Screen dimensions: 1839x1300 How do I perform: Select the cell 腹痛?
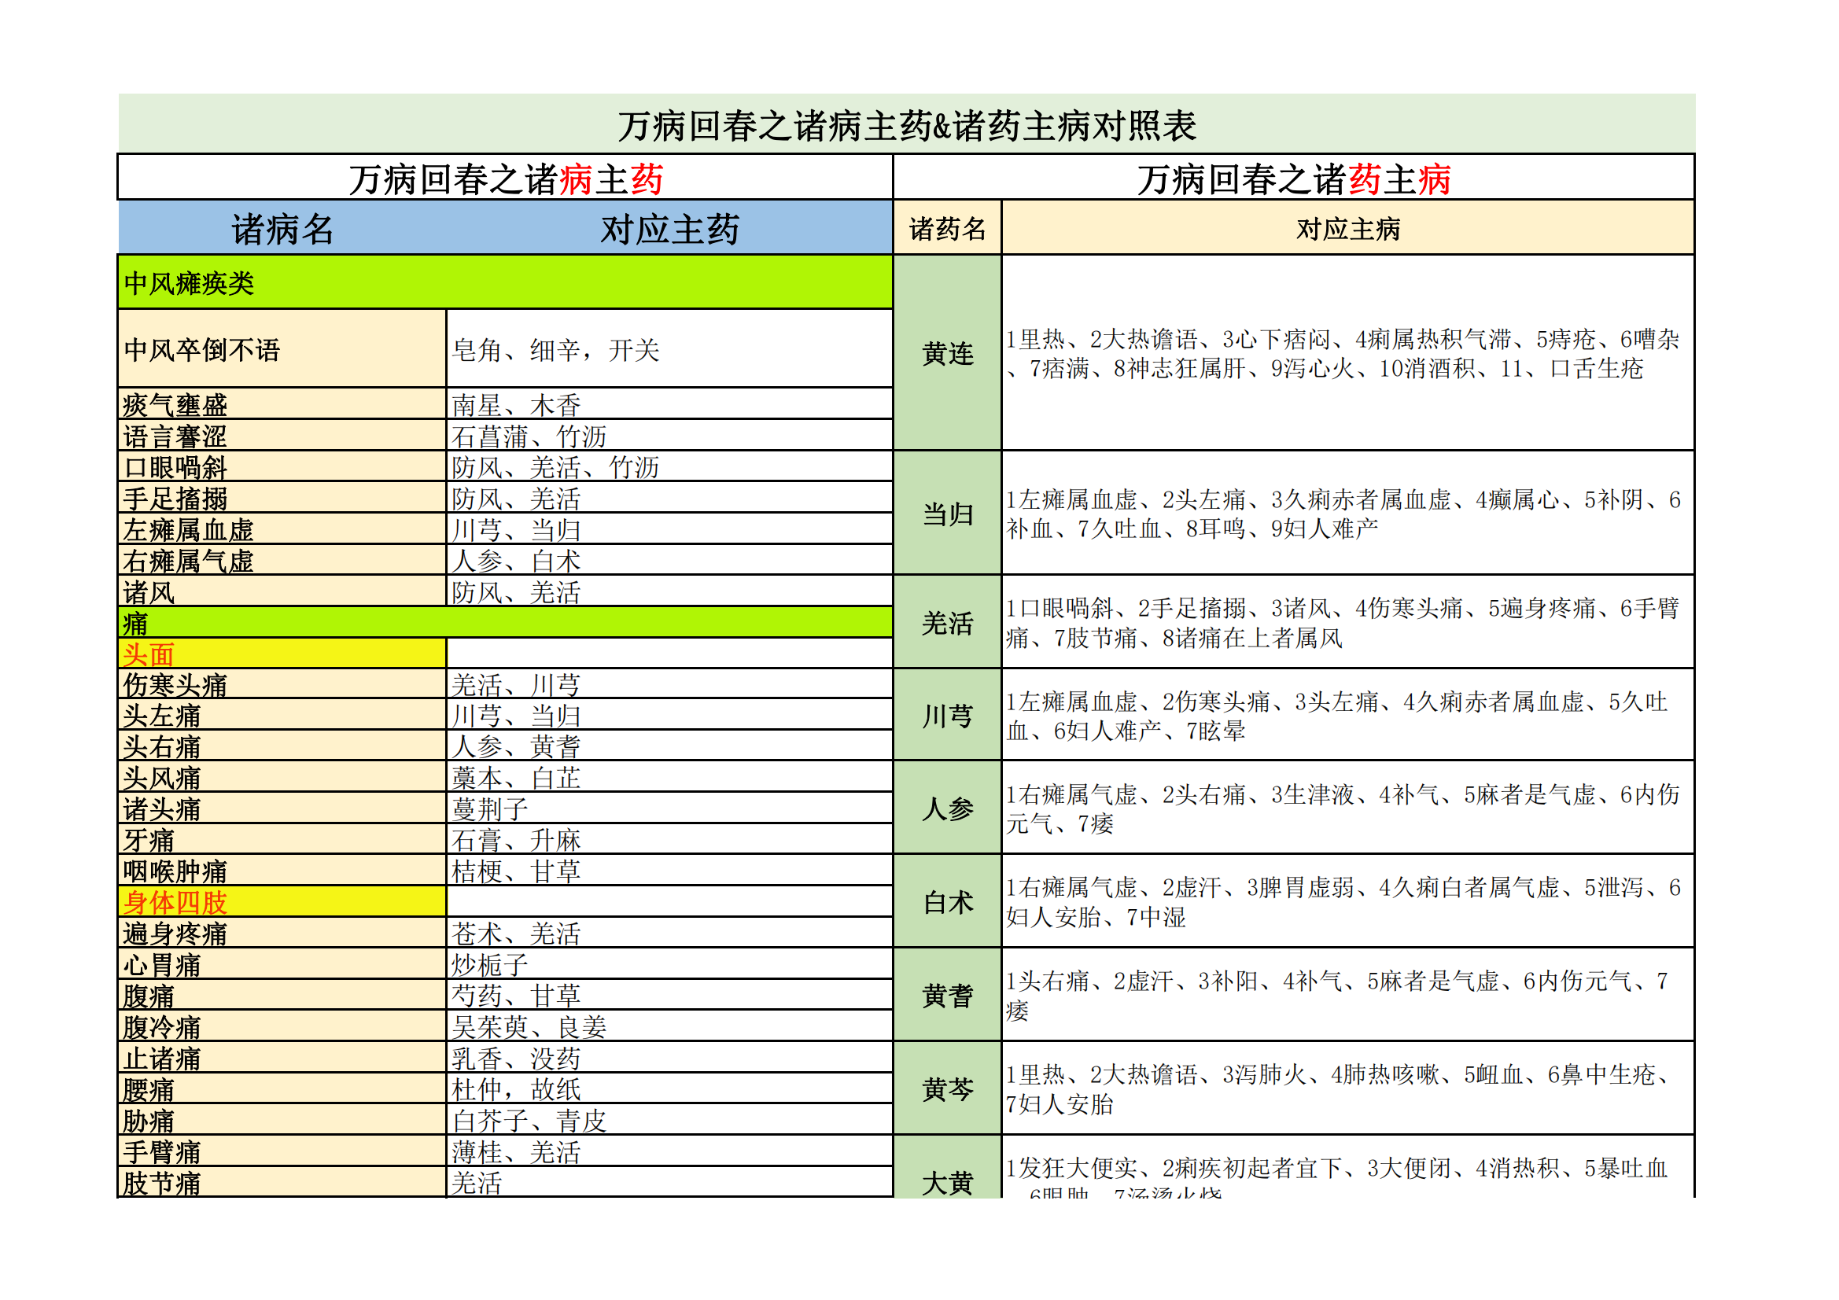[x=282, y=996]
